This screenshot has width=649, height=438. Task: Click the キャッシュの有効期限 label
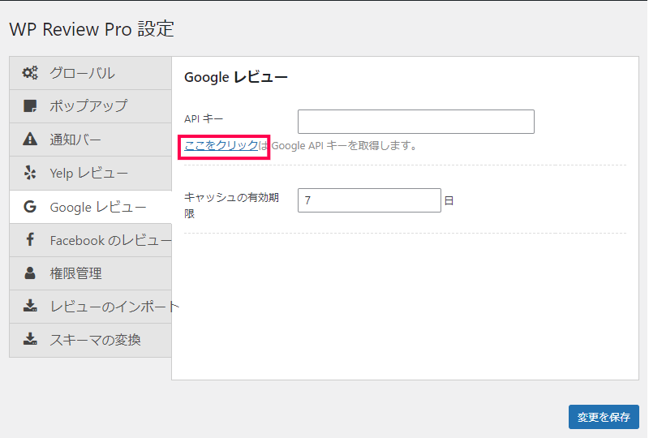(231, 205)
